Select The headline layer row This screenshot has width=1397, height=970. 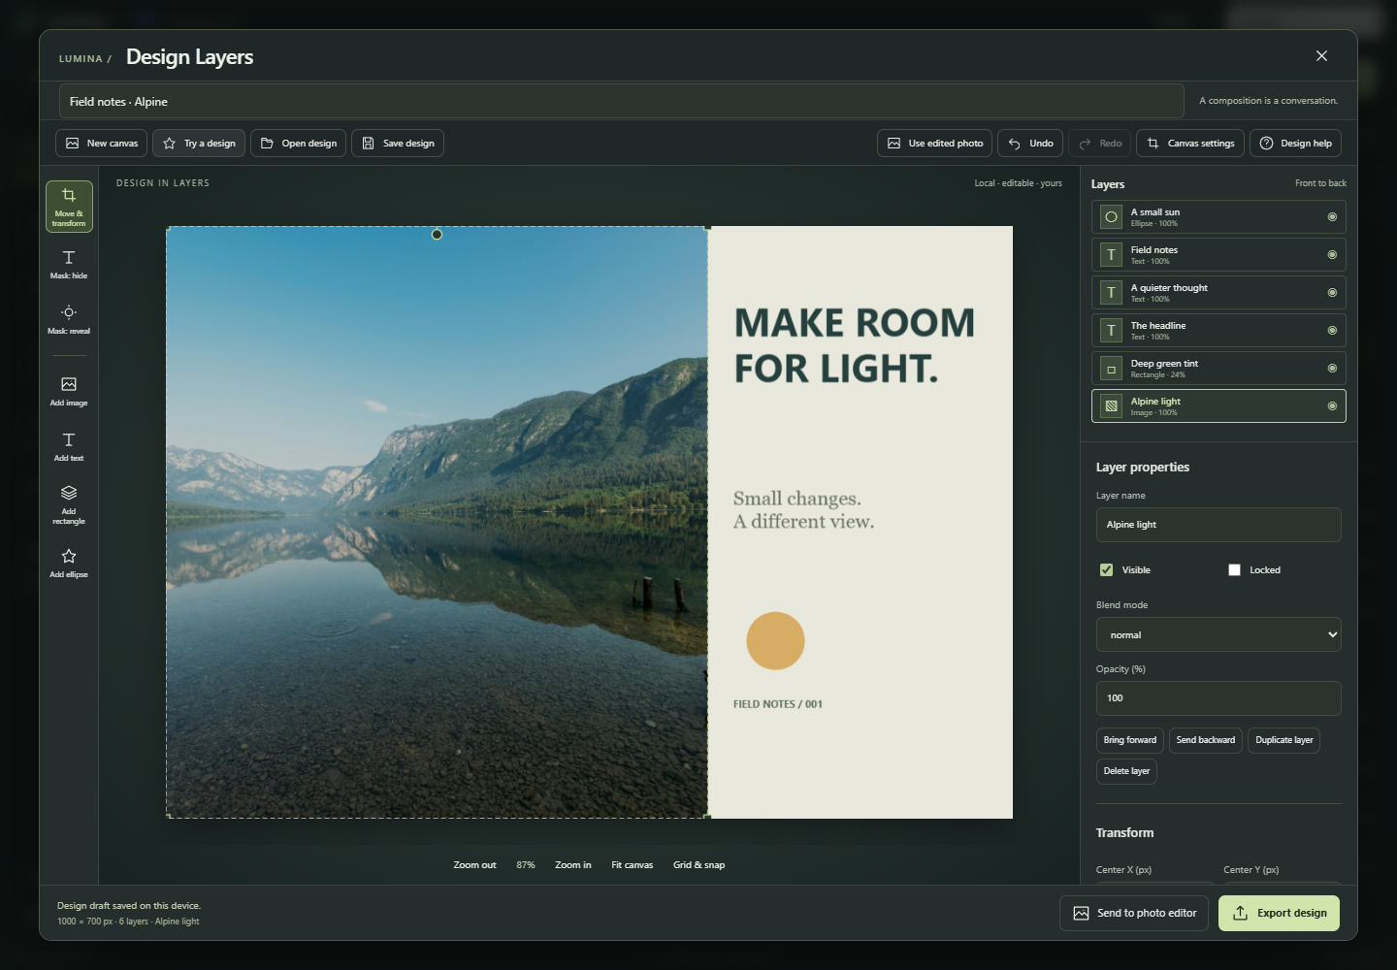pyautogui.click(x=1218, y=331)
